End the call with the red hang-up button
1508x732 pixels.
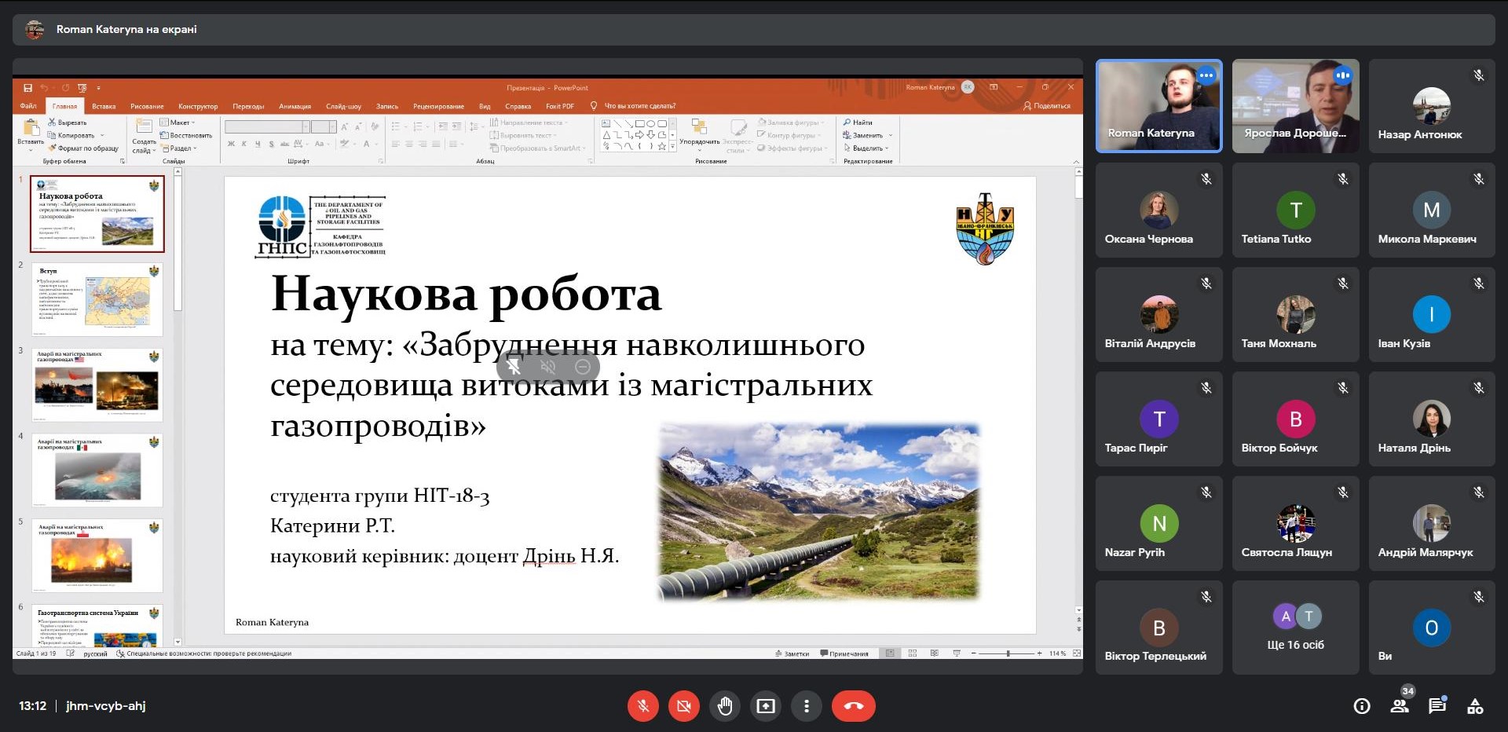pyautogui.click(x=854, y=706)
